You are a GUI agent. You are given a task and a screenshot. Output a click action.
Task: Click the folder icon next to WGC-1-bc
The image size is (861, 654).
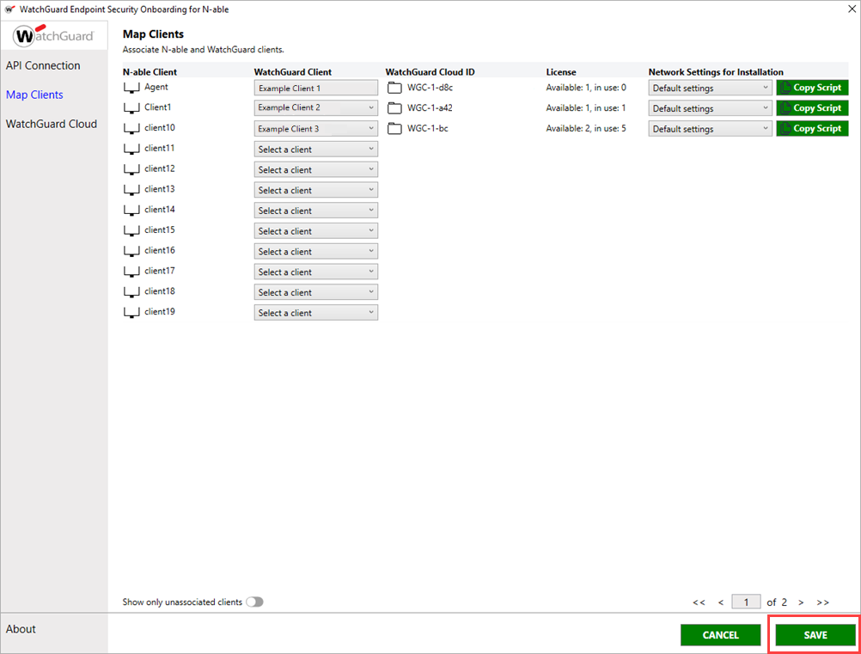(394, 129)
